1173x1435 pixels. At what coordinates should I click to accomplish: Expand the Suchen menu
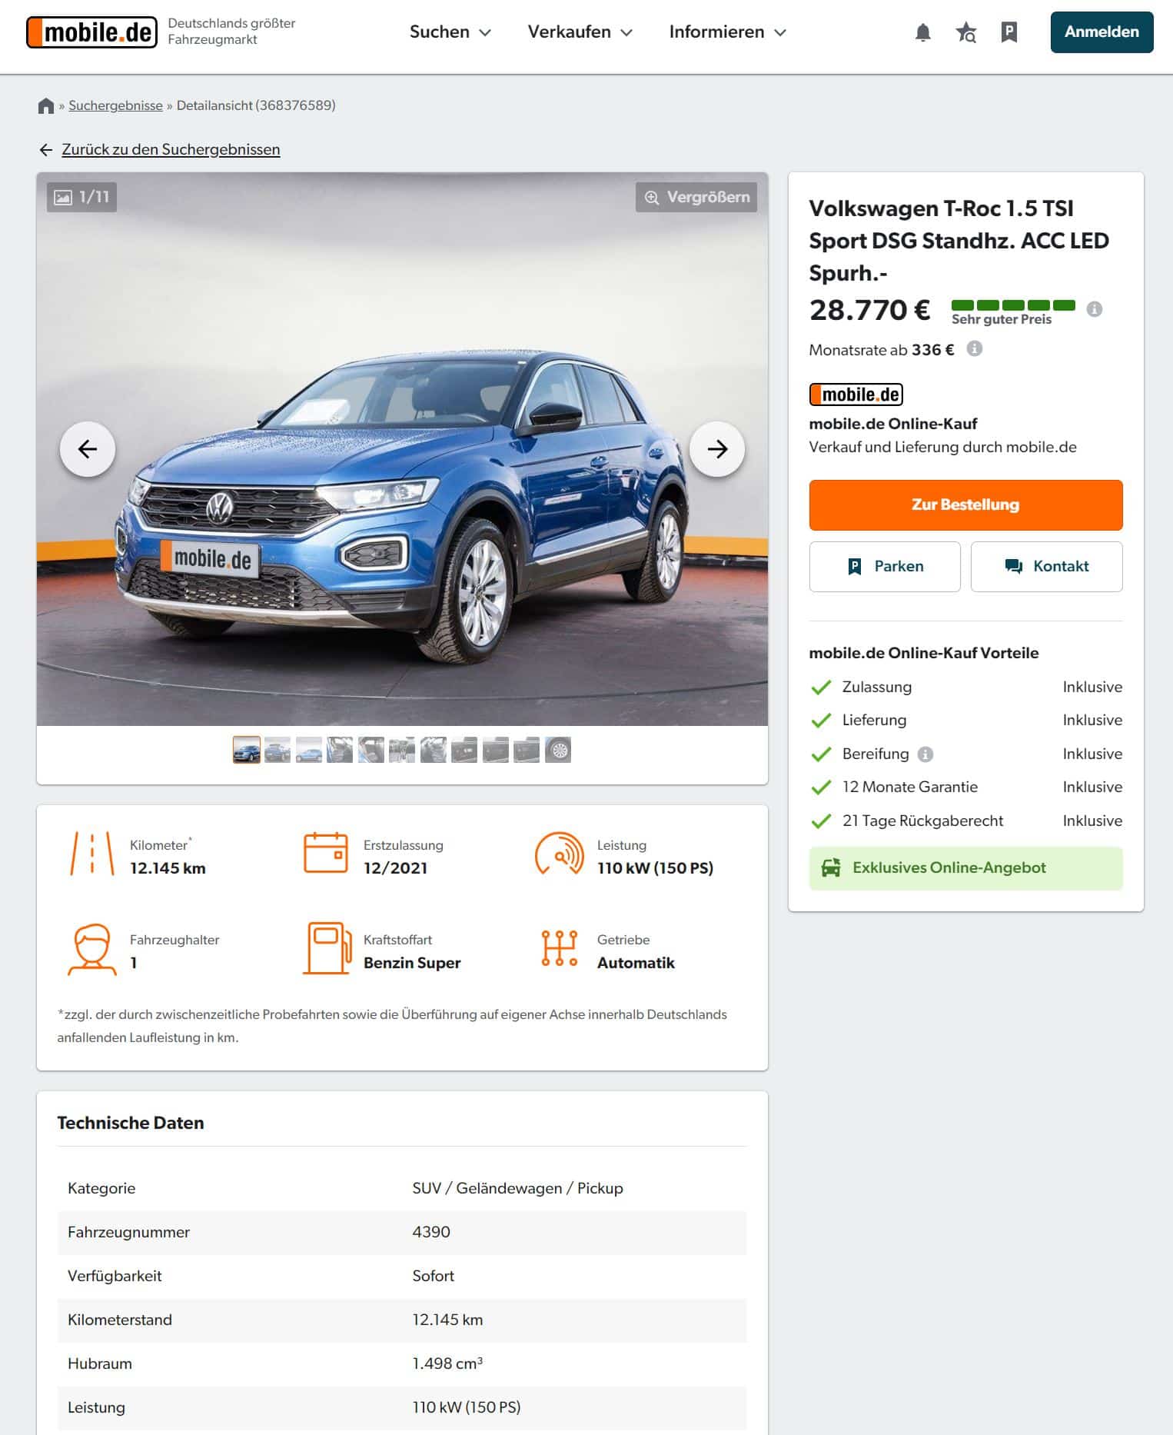tap(450, 32)
